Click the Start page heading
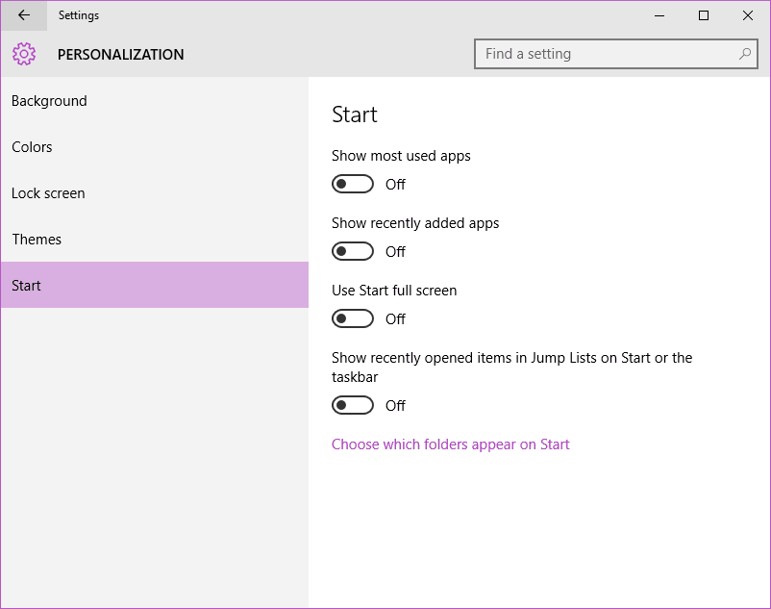 point(355,114)
